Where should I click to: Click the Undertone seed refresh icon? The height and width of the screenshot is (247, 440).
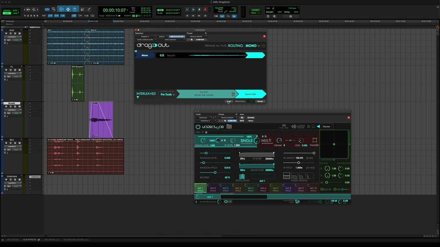click(x=203, y=132)
